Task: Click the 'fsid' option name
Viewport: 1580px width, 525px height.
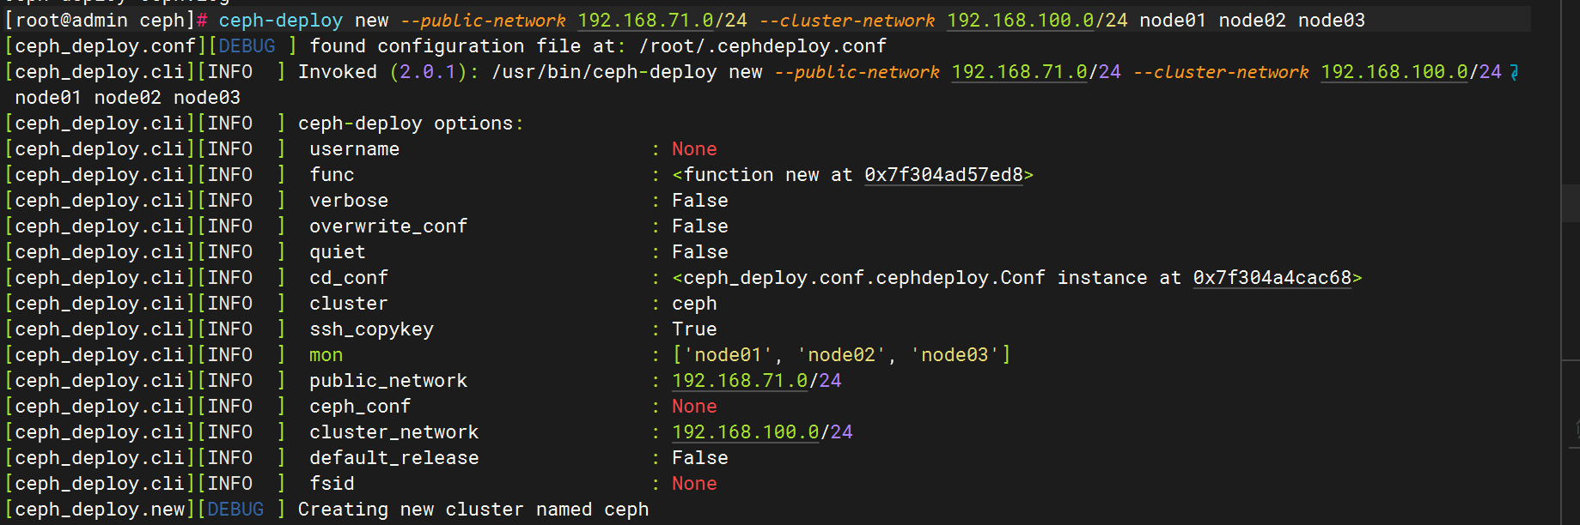Action: (332, 484)
